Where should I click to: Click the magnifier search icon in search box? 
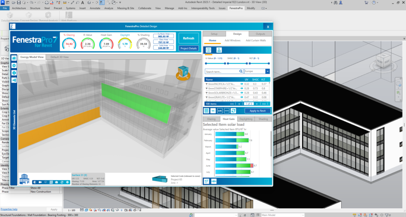(x=241, y=72)
